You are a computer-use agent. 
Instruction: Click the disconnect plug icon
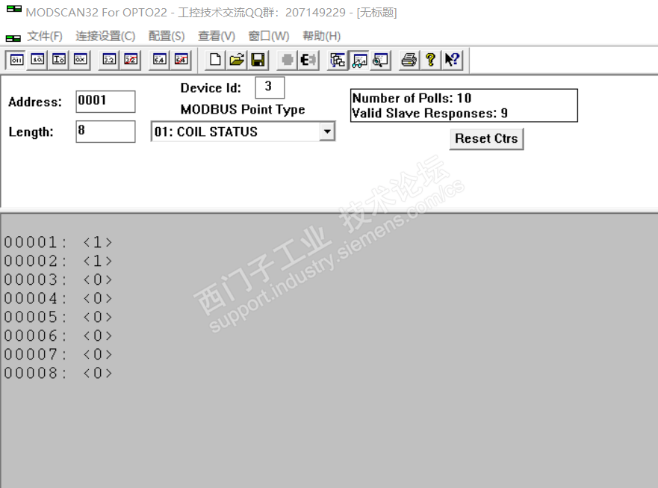tap(308, 60)
